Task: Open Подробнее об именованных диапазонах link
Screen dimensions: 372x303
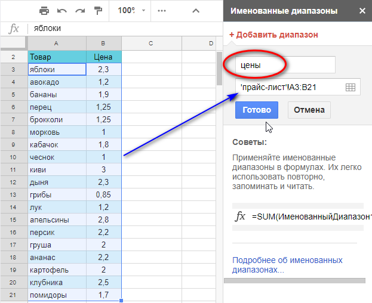Action: click(x=287, y=265)
